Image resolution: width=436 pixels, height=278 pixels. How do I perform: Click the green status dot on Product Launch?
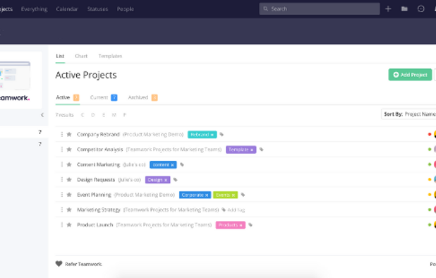point(430,224)
